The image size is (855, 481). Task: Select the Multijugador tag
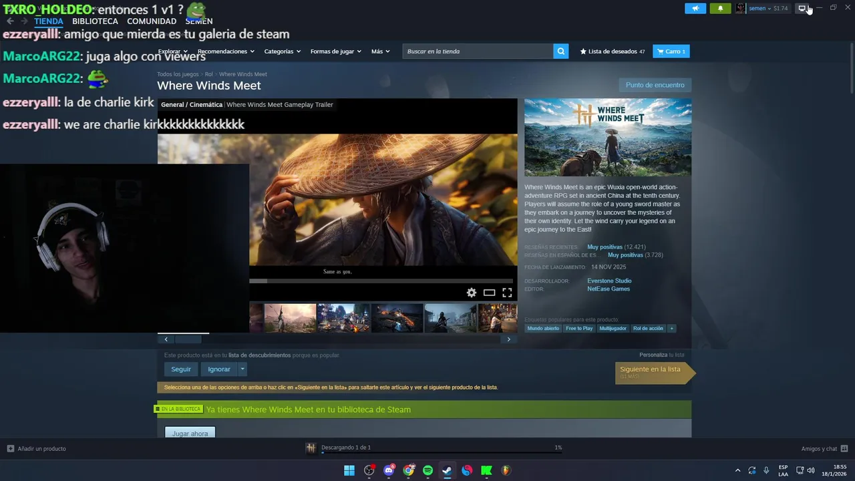(613, 329)
